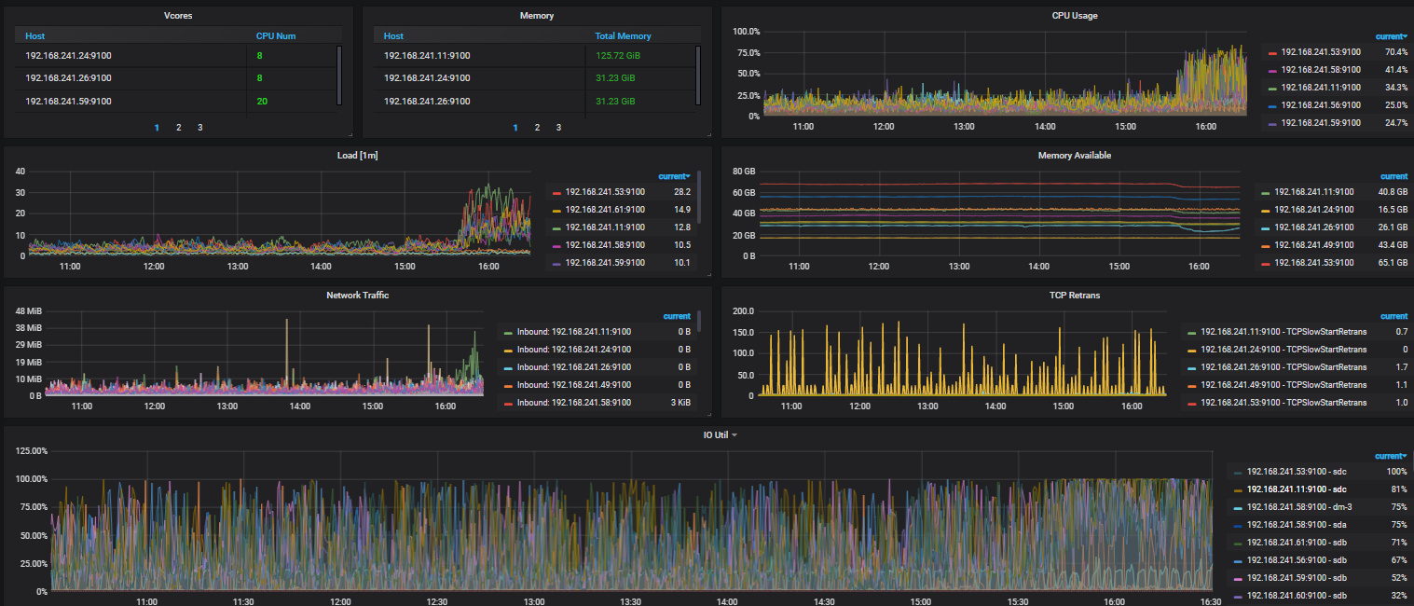1414x606 pixels.
Task: Toggle 192.168.241.61:9100 series in Load legend
Action: (x=604, y=210)
